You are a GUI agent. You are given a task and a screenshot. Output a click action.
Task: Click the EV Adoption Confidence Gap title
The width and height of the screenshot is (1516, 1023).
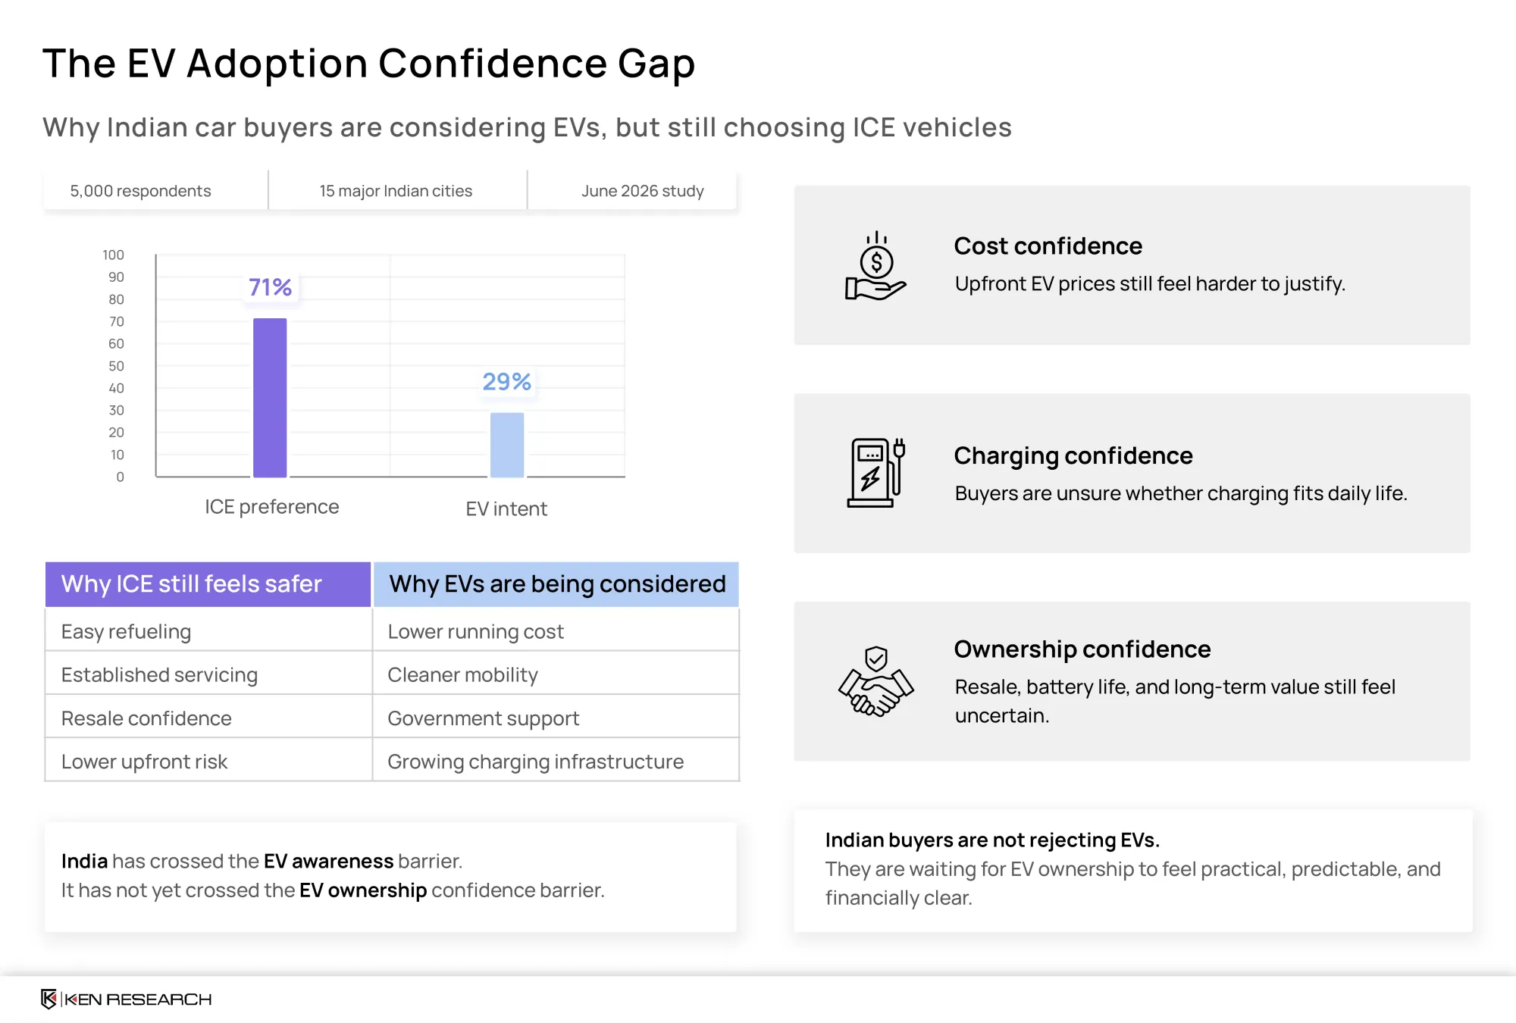[x=369, y=63]
